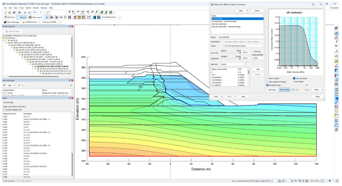Screen dimensions: 342x186
Task: Click the refresh/regenerate toolbar icon
Action: pyautogui.click(x=48, y=12)
